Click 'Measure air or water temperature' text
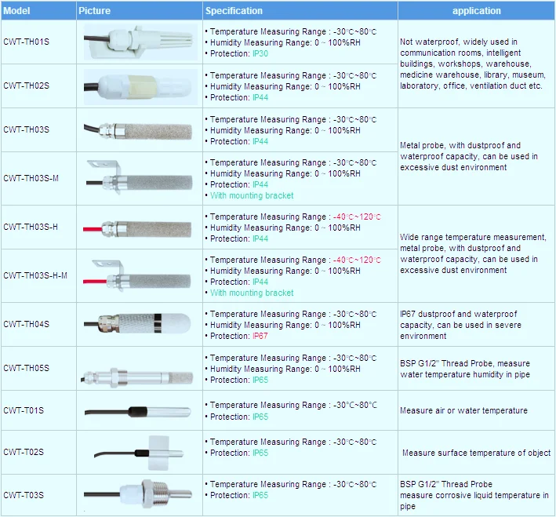556x517 pixels. (x=463, y=410)
